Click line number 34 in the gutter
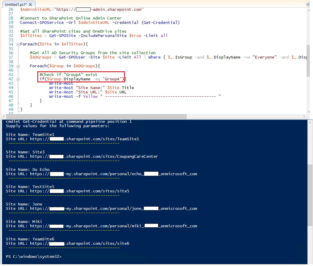Image resolution: width=313 pixels, height=266 pixels. 11,44
